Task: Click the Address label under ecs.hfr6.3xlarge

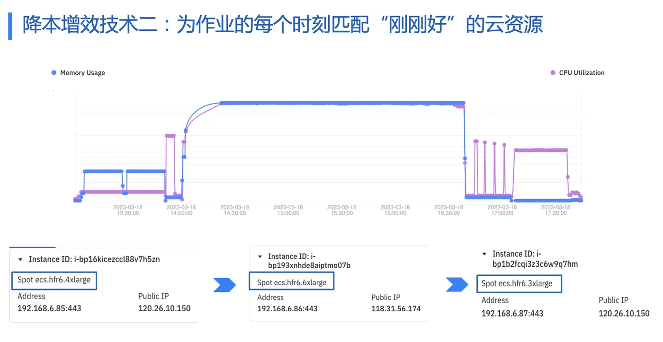Action: 495,300
